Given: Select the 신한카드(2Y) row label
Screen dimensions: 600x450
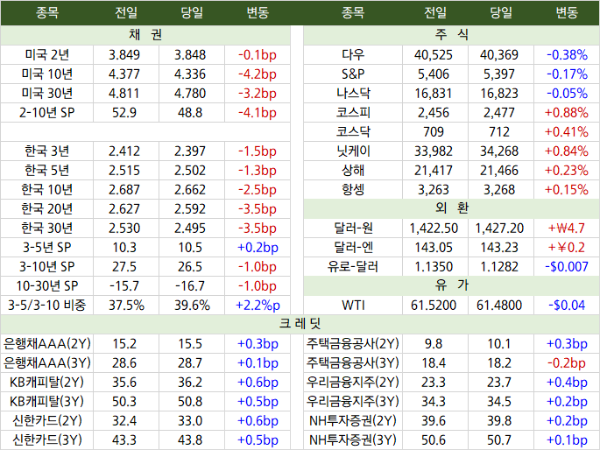Looking at the screenshot, I should click(47, 420).
